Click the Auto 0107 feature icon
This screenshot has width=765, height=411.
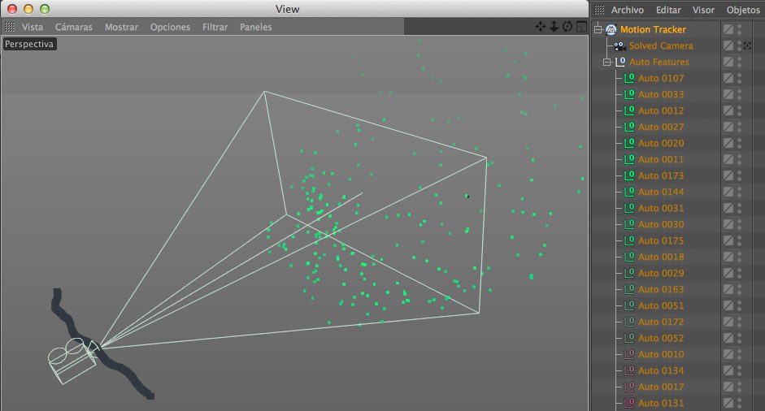(629, 78)
